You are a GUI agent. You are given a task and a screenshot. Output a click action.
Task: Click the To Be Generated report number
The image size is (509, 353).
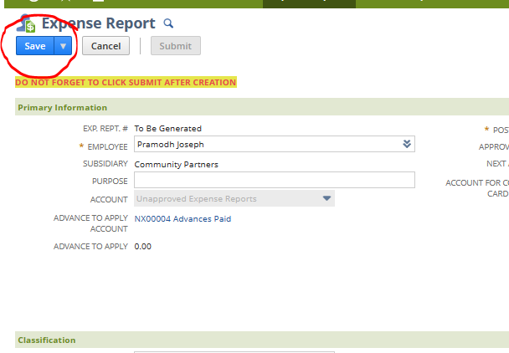(x=167, y=129)
